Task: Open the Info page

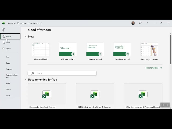Action: 8,57
